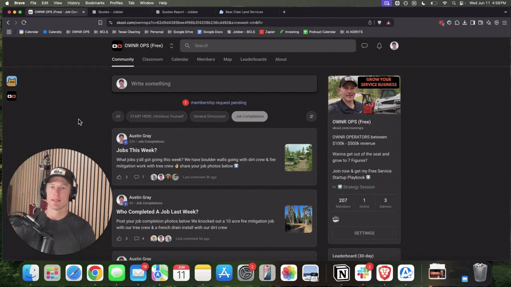Click the 3 Admins count
This screenshot has width=511, height=287.
coord(385,203)
